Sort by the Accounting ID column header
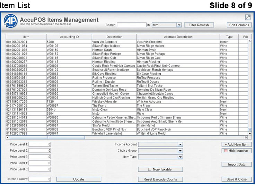 click(69, 37)
